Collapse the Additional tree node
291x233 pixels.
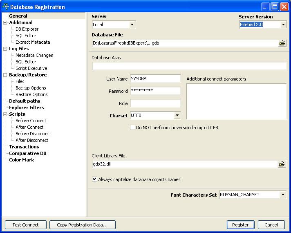[5, 22]
